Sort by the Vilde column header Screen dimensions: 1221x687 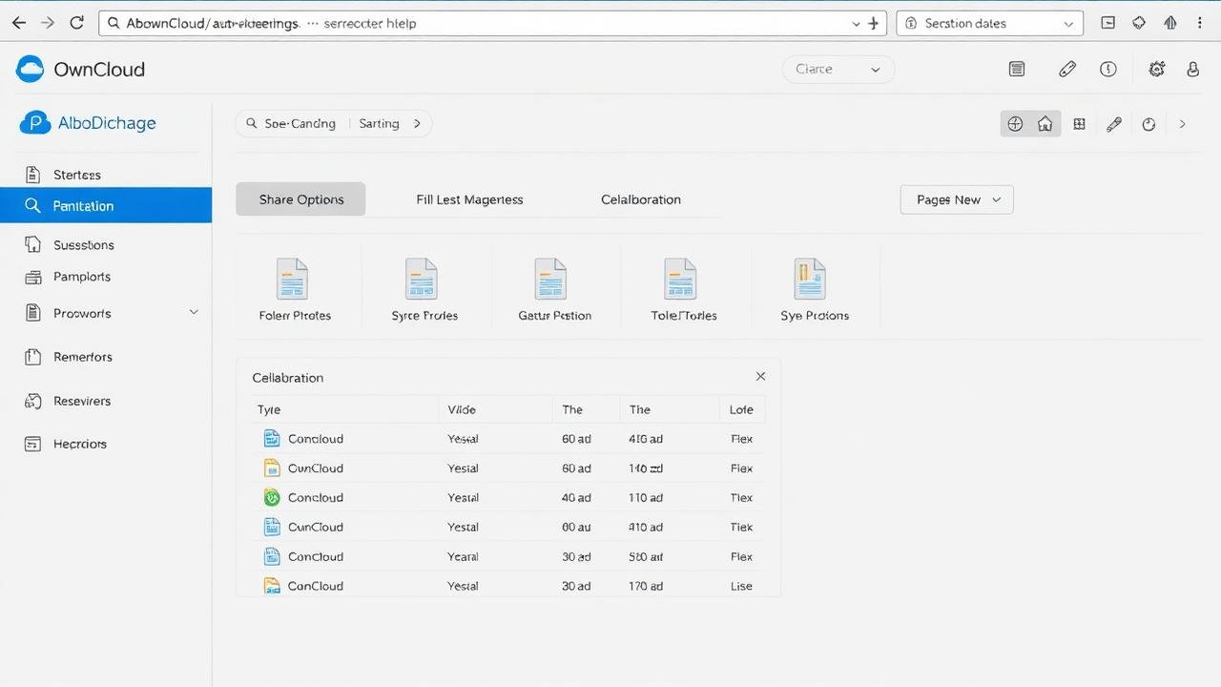(462, 409)
